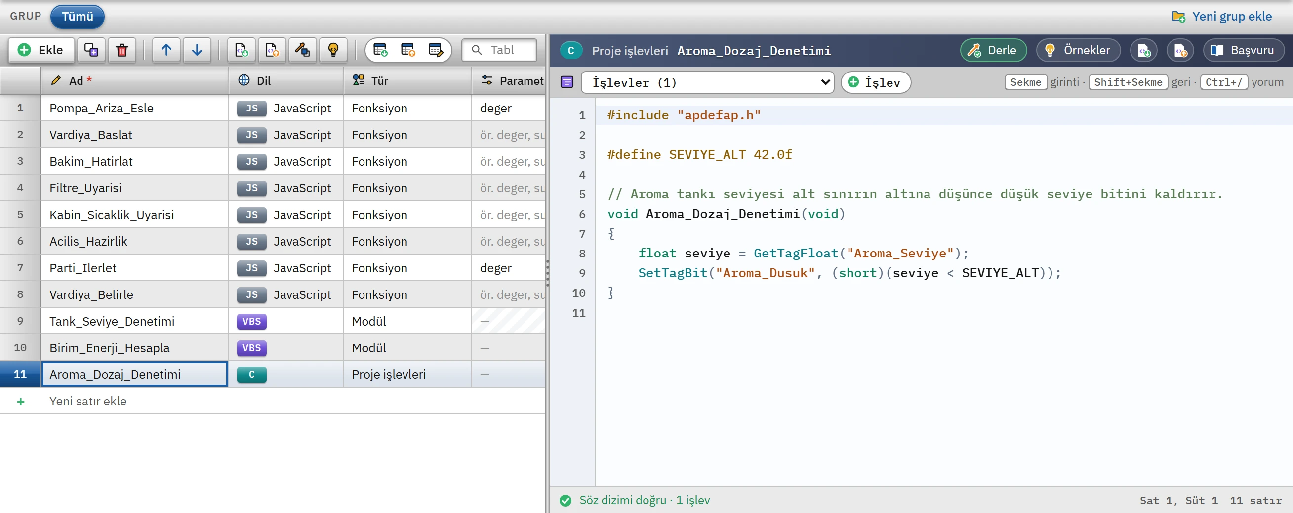Select the Tümü group tab

(x=78, y=17)
